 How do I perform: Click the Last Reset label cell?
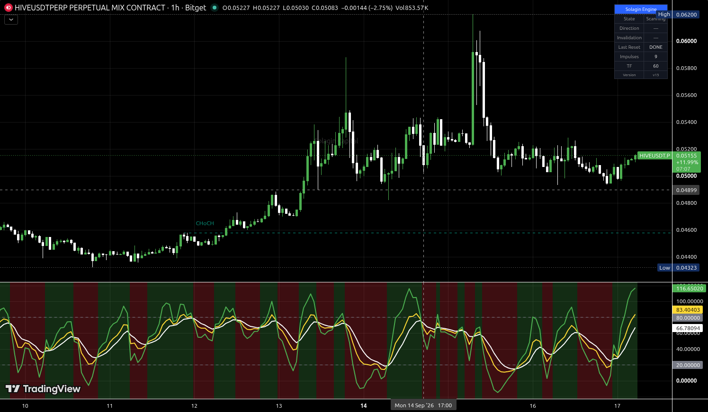629,47
